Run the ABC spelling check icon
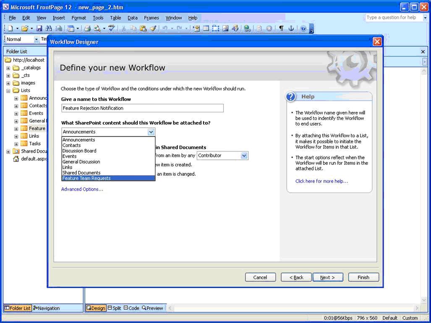Viewport: 431px width, 323px height. pos(111,28)
